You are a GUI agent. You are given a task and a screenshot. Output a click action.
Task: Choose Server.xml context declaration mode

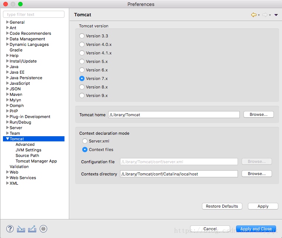tap(85, 141)
